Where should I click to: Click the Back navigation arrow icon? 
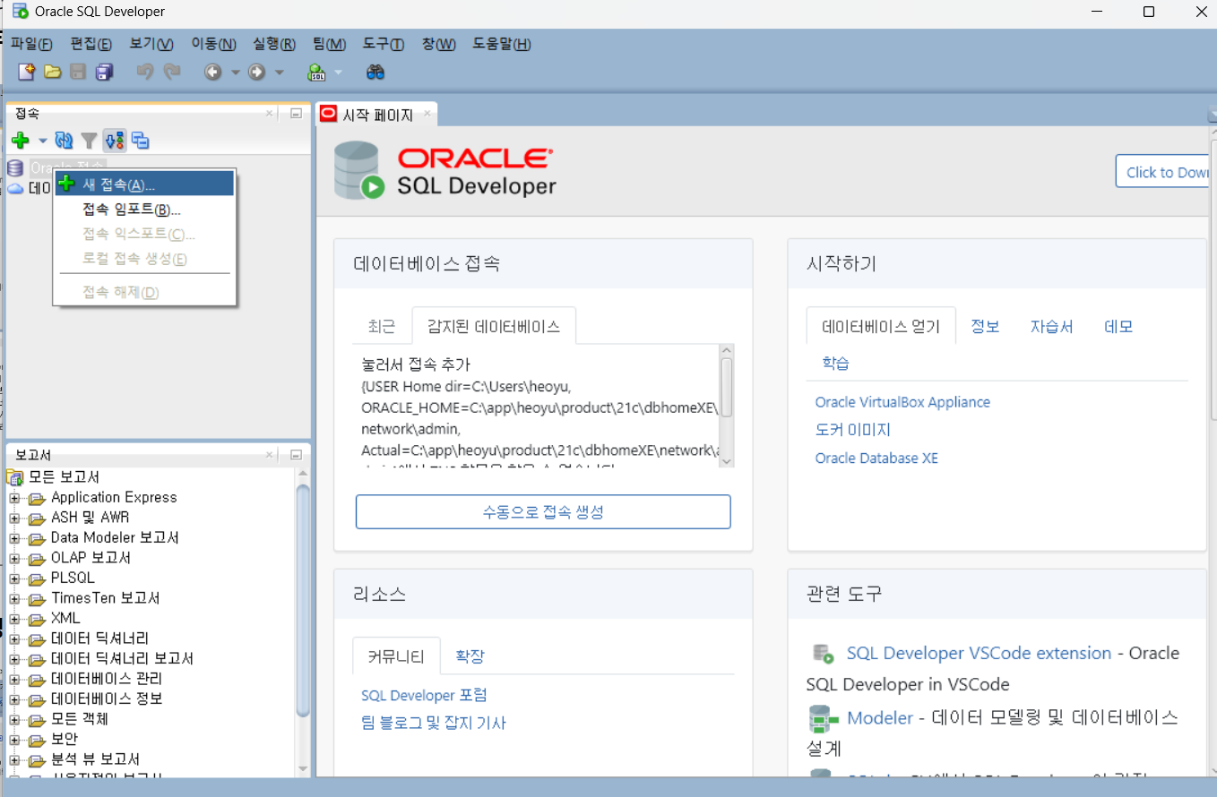pos(212,72)
